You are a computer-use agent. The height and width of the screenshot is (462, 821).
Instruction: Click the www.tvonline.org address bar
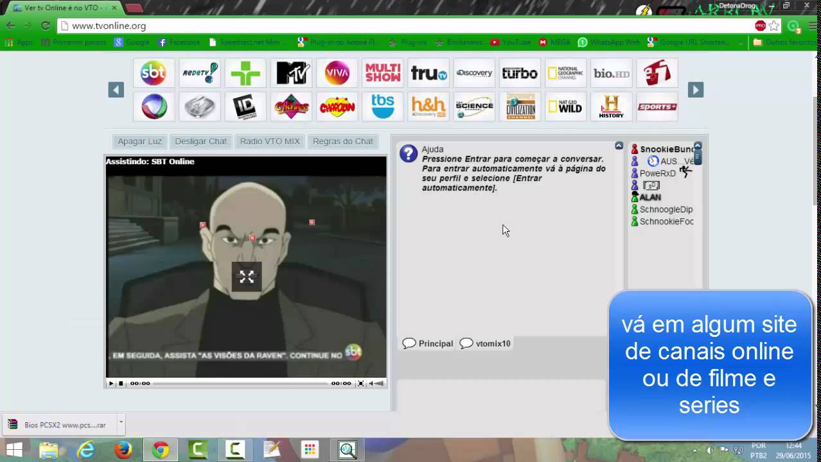point(405,26)
